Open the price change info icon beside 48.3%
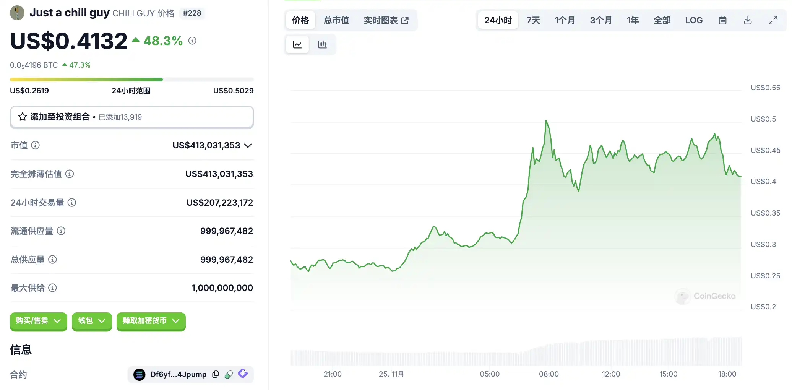Screen dimensions: 792x390 [193, 41]
